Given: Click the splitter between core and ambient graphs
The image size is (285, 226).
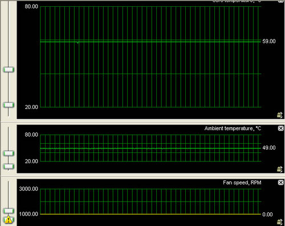Looking at the screenshot, I should point(142,122).
